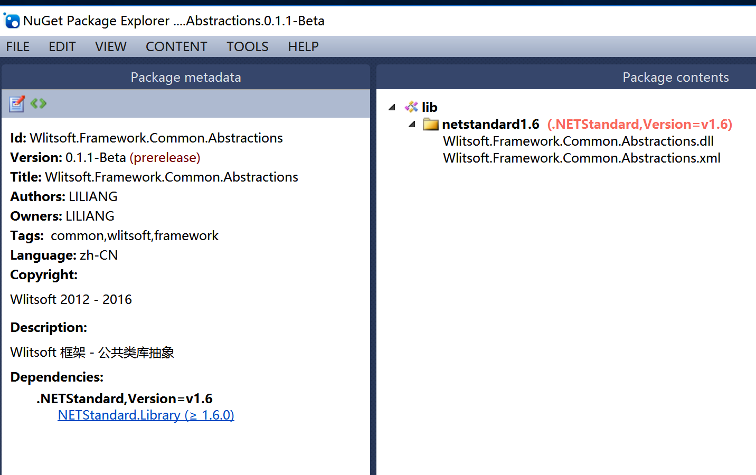Open the TOOLS menu
Screen dimensions: 756x475
point(248,46)
